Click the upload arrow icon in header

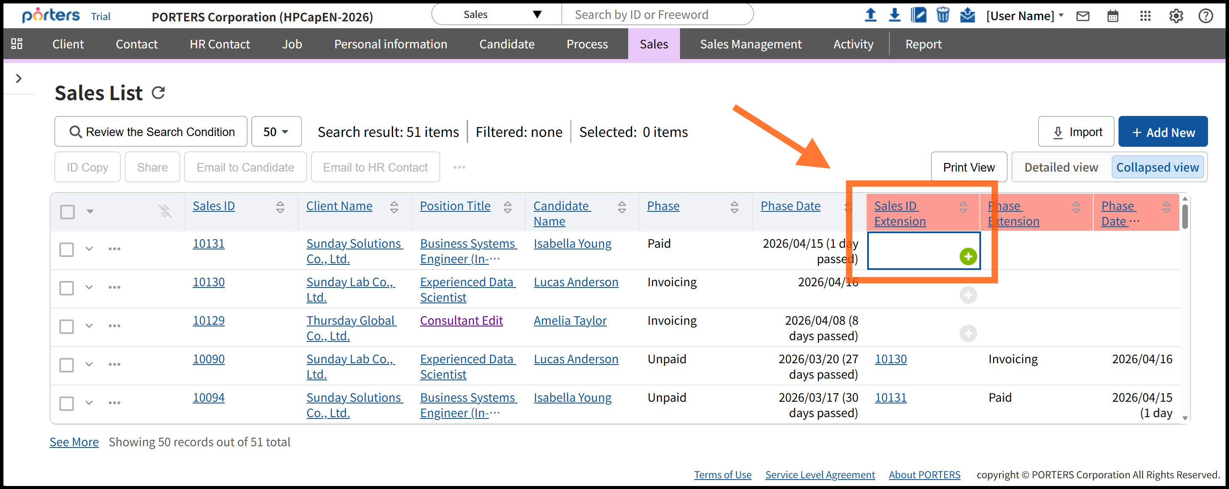point(870,15)
